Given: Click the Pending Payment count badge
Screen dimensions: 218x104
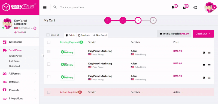Looking at the screenshot, I should [81, 42].
